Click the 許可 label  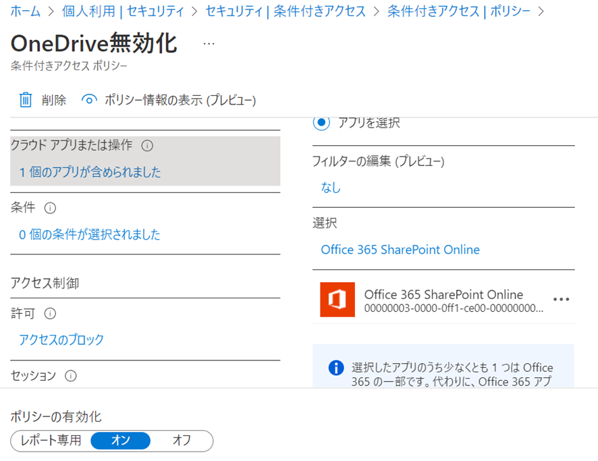click(23, 313)
